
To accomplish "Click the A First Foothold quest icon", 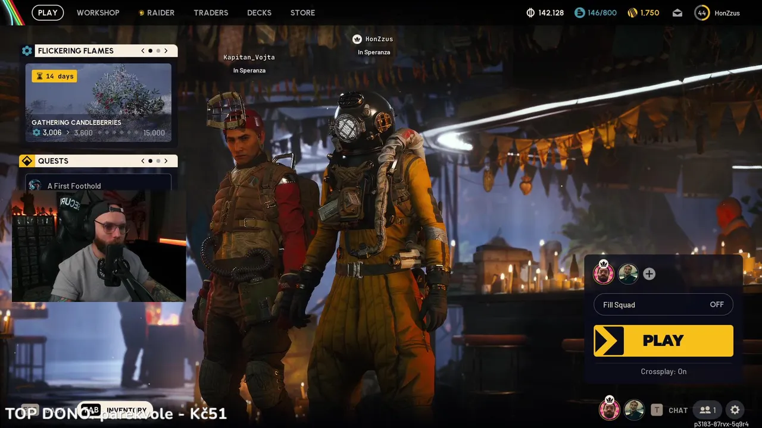I will pyautogui.click(x=35, y=185).
